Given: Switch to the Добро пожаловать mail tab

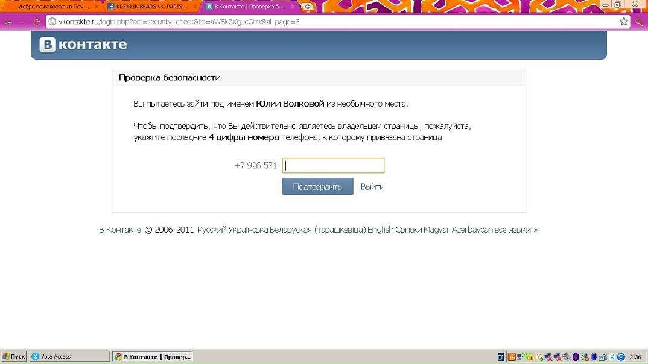Looking at the screenshot, I should (53, 7).
